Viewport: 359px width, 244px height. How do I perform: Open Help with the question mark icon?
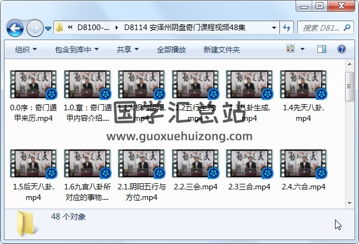tap(341, 49)
